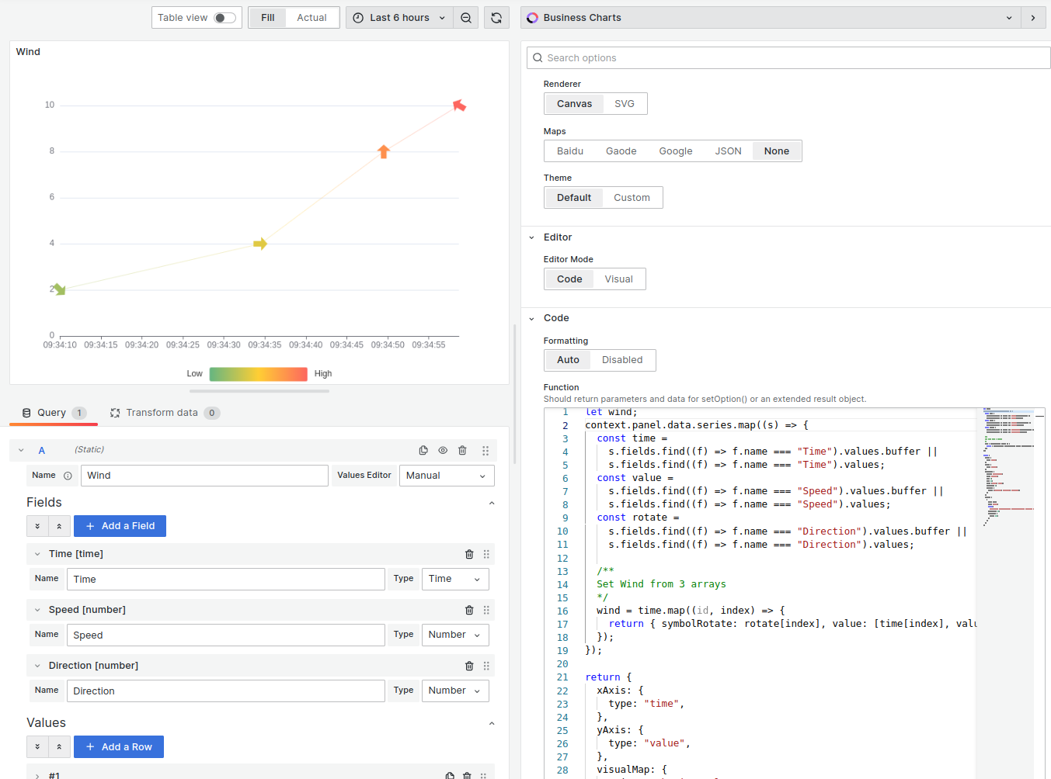Refresh the dashboard with the refresh icon
Screen dimensions: 1051x779
tap(496, 17)
